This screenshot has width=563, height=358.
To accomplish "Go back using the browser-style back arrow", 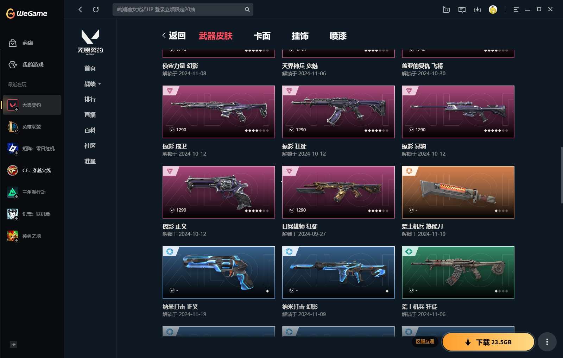I will click(x=80, y=10).
